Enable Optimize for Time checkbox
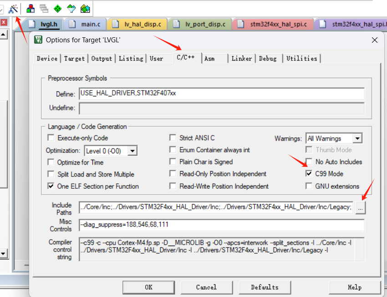Screen dimensions: 387x297 click(51, 162)
